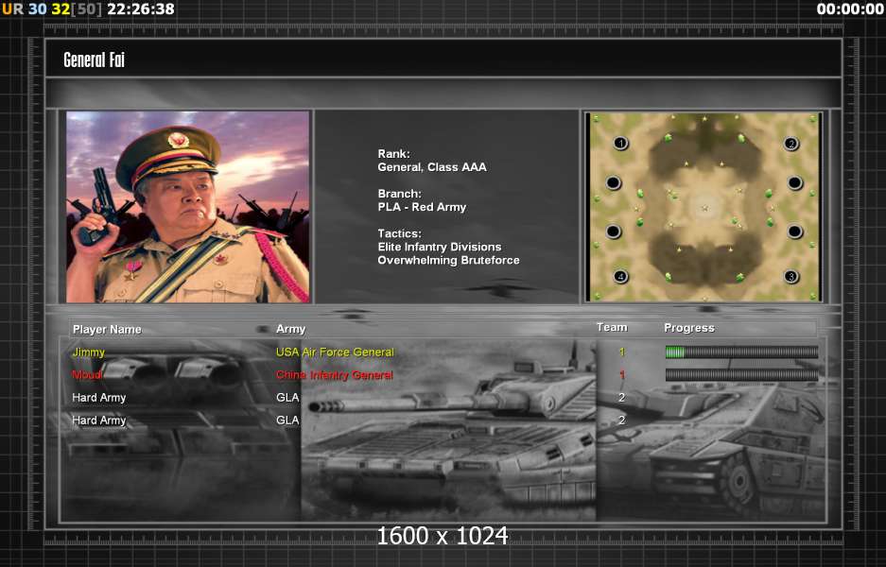Click start position 4 on the minimap

[620, 276]
